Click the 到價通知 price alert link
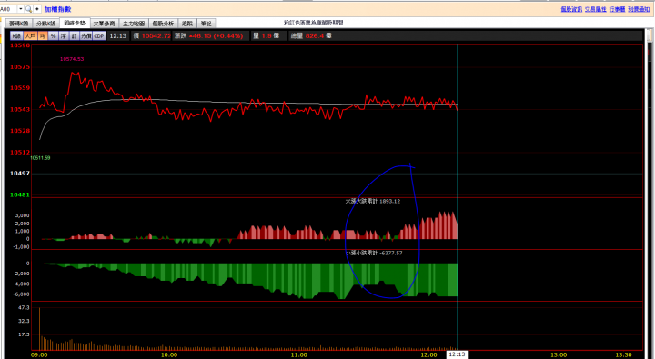The image size is (655, 359). [x=639, y=9]
